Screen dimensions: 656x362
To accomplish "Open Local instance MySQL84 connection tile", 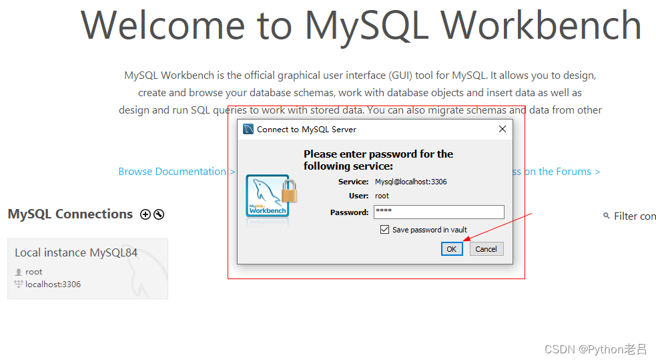I will (x=88, y=268).
